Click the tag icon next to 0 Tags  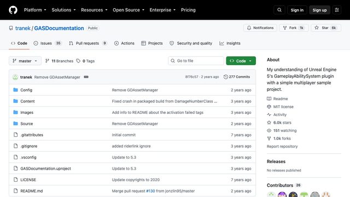[x=78, y=61]
